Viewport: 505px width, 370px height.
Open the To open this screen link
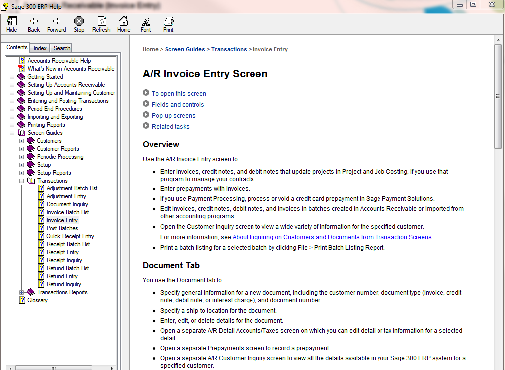(x=179, y=94)
